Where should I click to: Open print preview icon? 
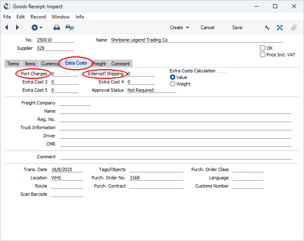pos(70,28)
